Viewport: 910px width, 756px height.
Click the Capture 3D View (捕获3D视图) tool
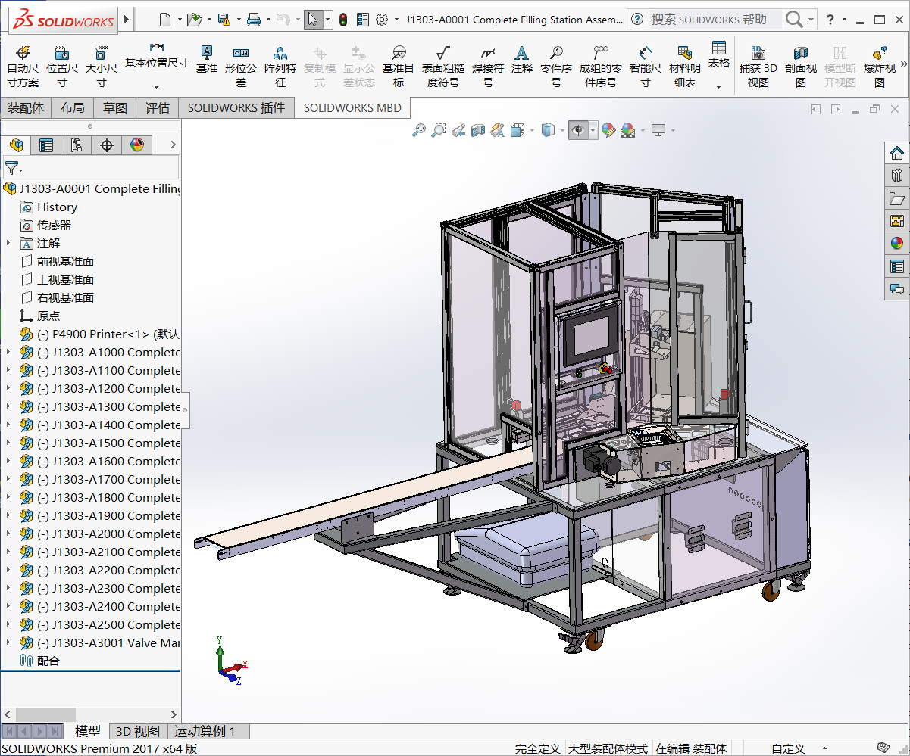758,66
